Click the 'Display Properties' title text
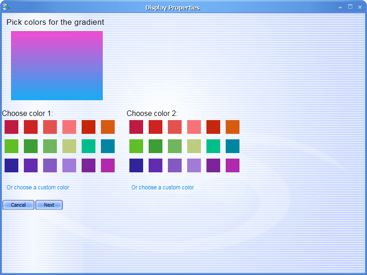This screenshot has height=275, width=367. pyautogui.click(x=173, y=8)
